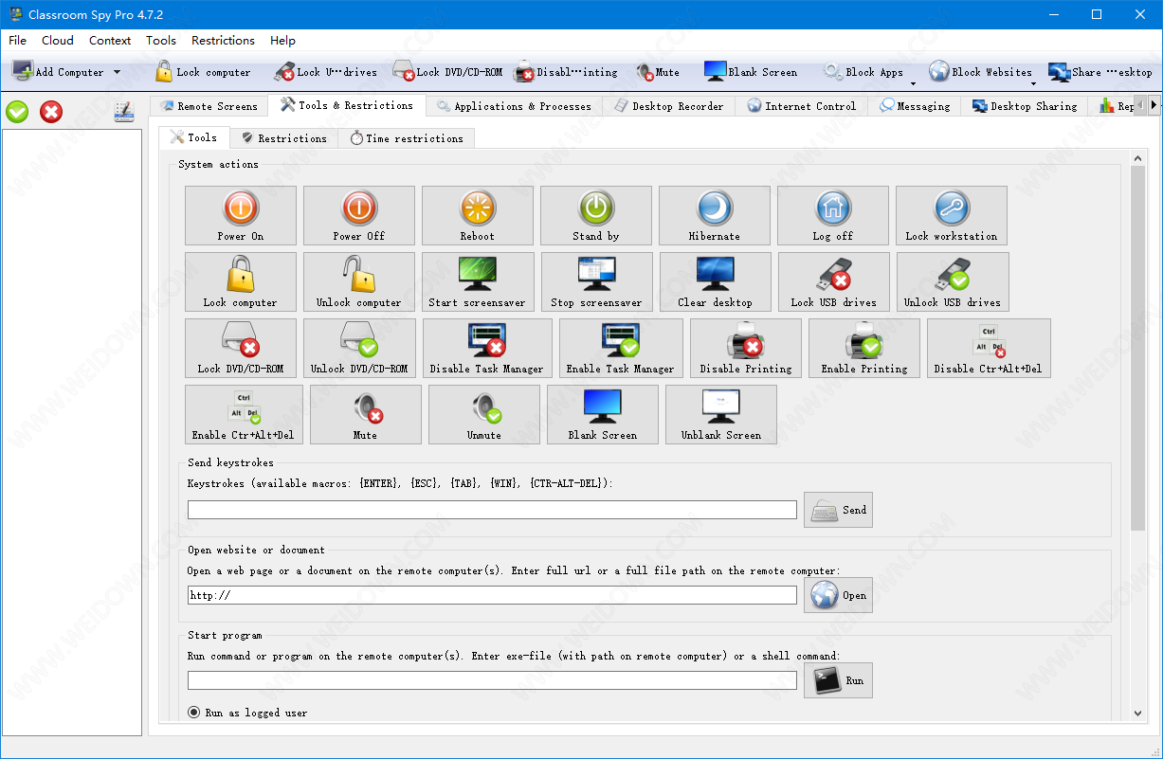Click the green checkmark icon in left panel

coord(17,112)
